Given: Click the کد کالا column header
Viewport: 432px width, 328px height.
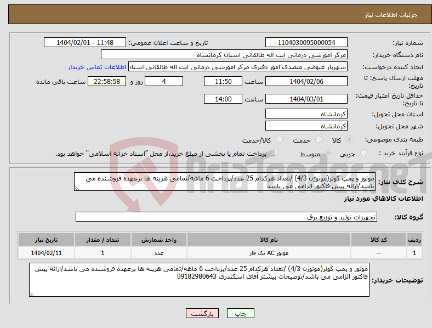Looking at the screenshot, I should click(x=379, y=240).
